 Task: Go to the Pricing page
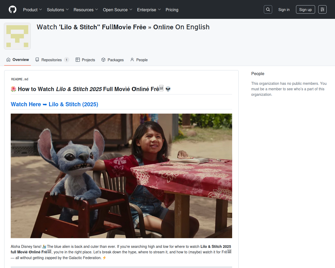[x=172, y=10]
